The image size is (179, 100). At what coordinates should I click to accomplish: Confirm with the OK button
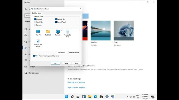coord(55,63)
